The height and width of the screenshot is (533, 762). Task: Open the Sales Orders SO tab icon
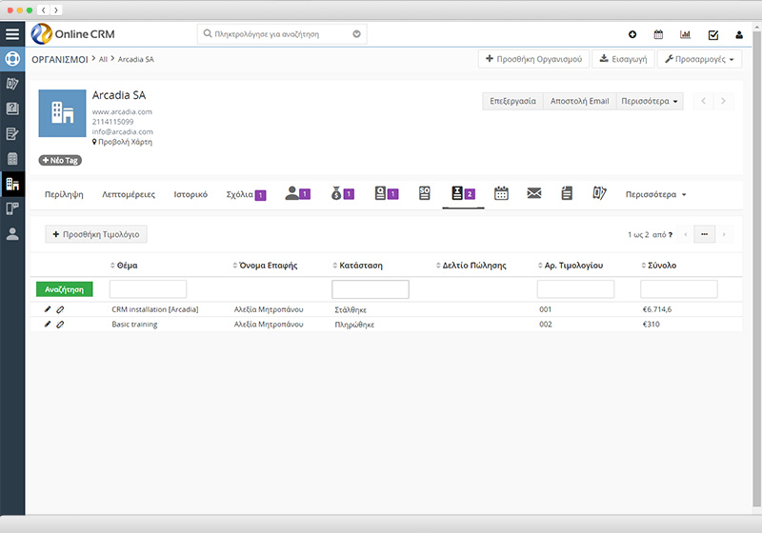pos(424,193)
